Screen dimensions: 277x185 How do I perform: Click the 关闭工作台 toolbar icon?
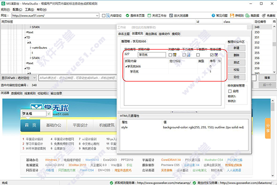click(x=149, y=16)
